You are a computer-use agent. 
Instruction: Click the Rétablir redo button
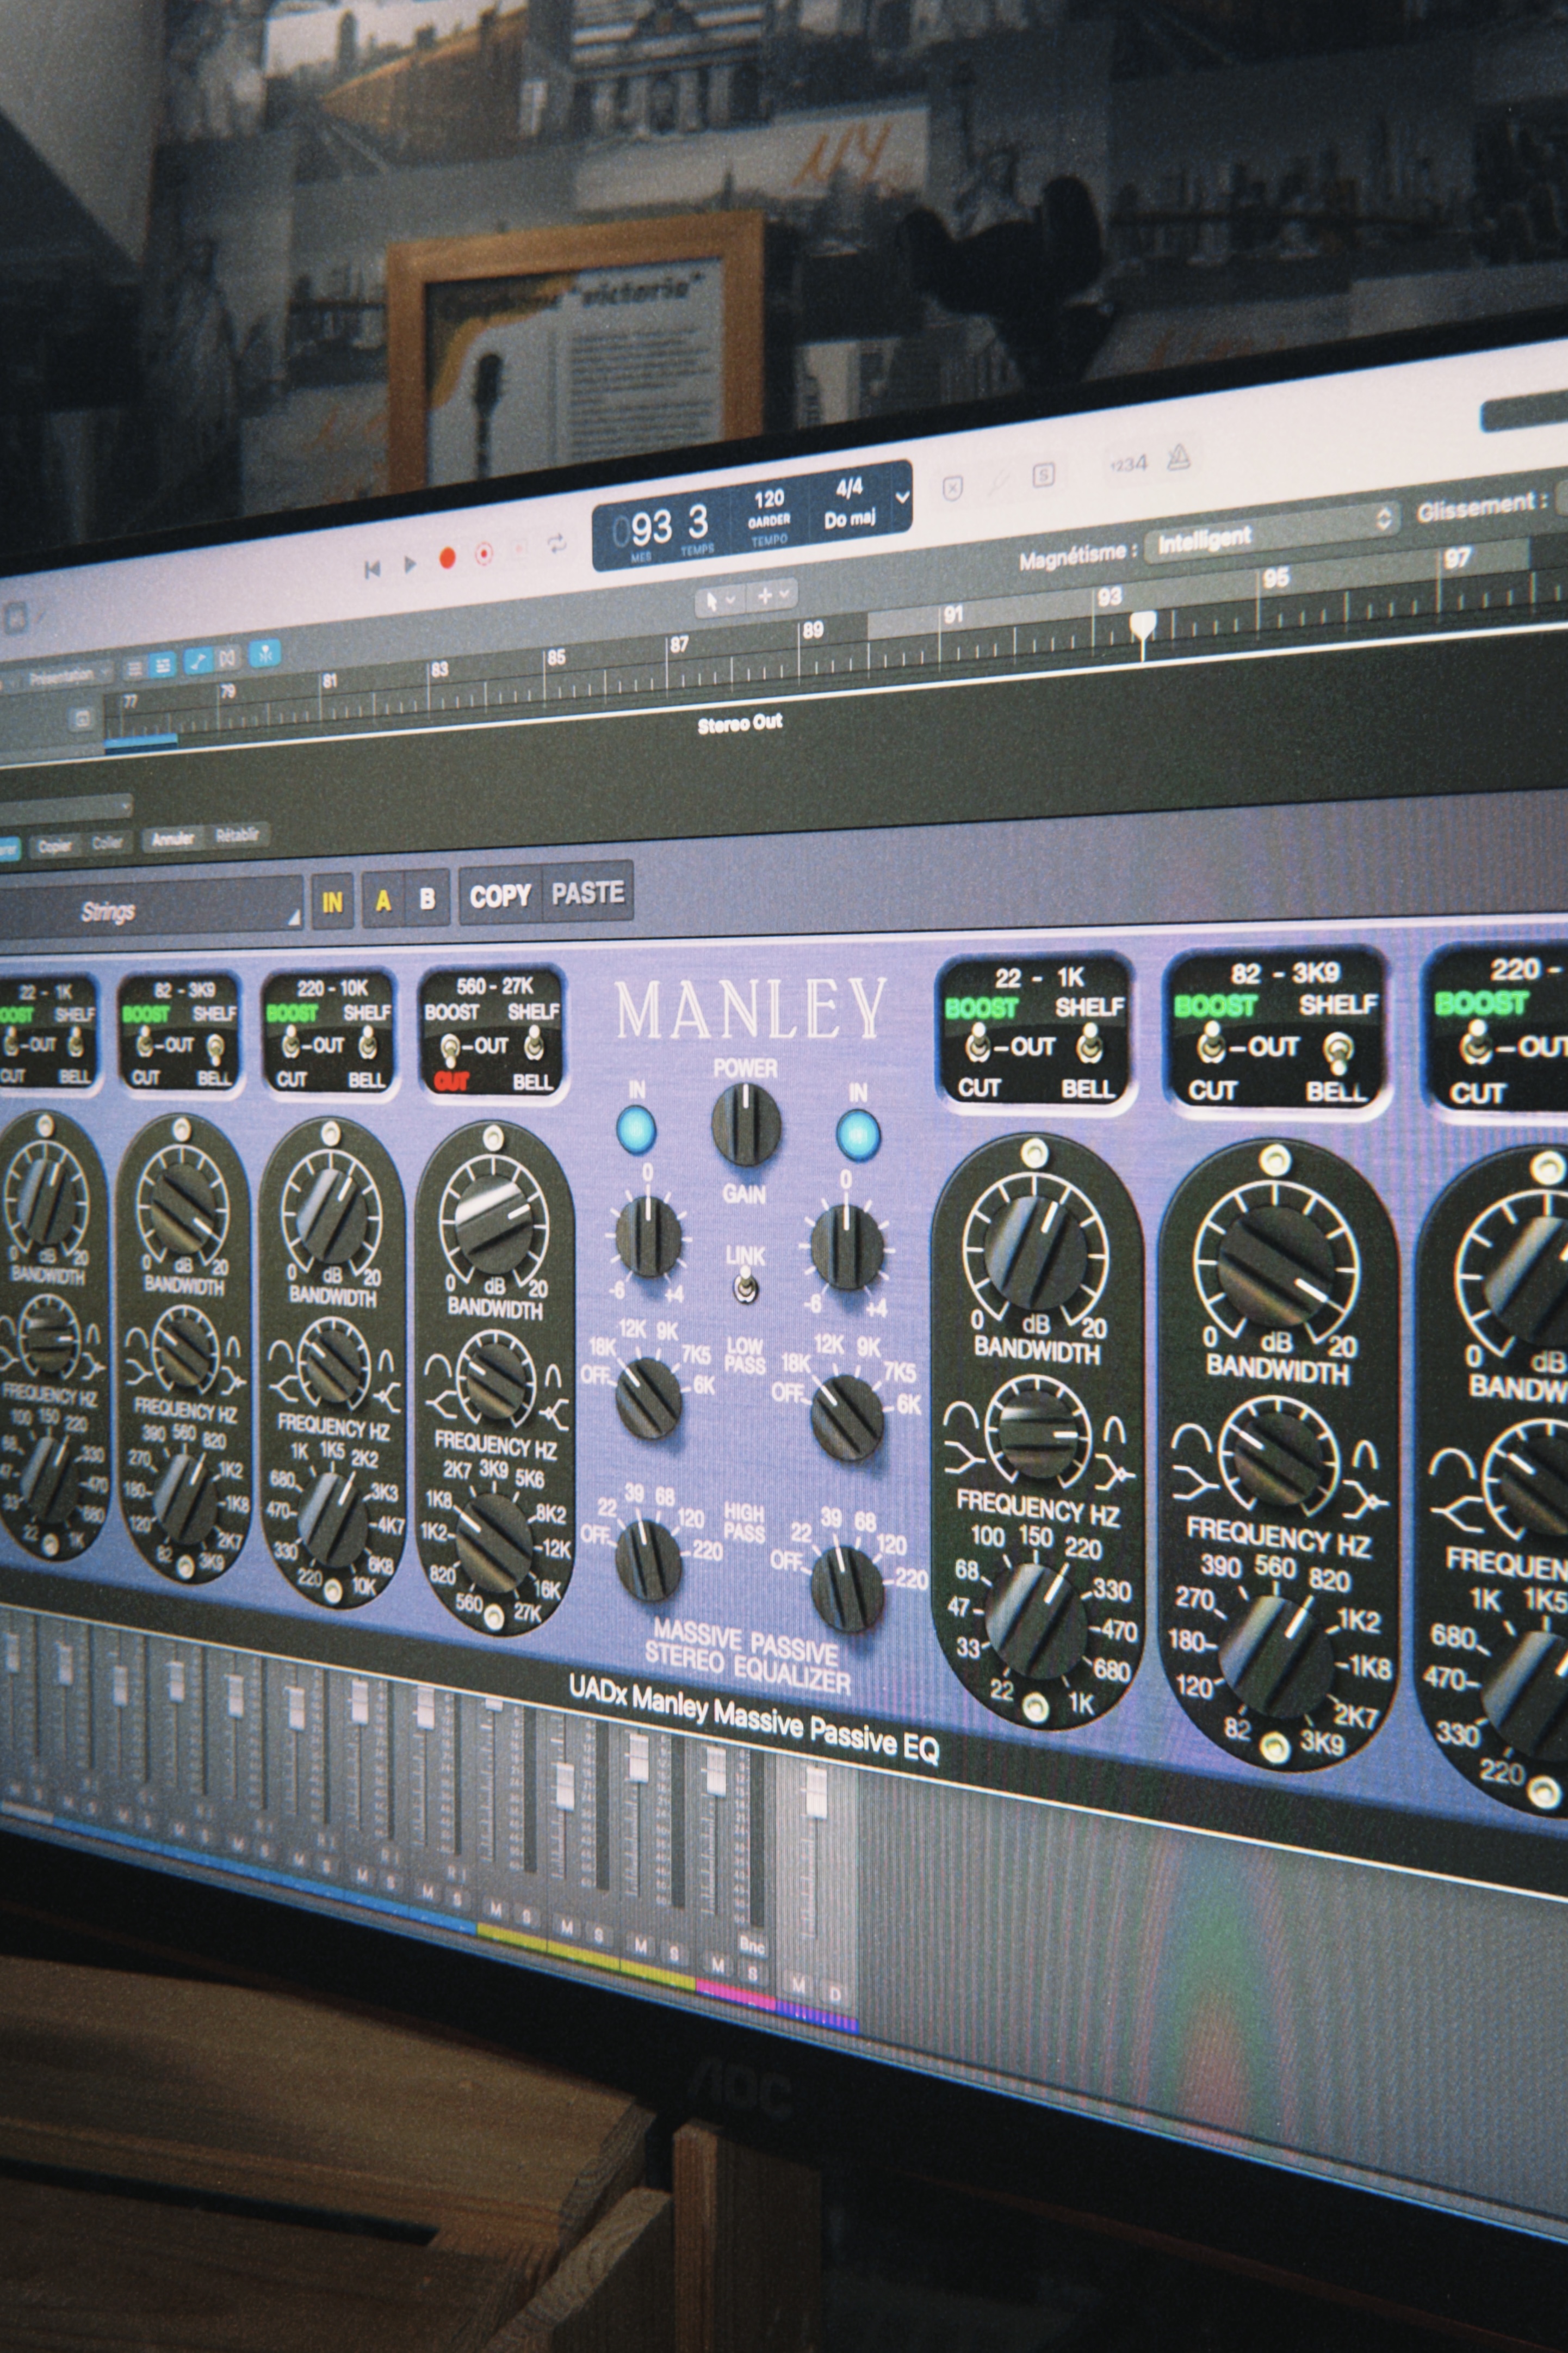[x=237, y=834]
